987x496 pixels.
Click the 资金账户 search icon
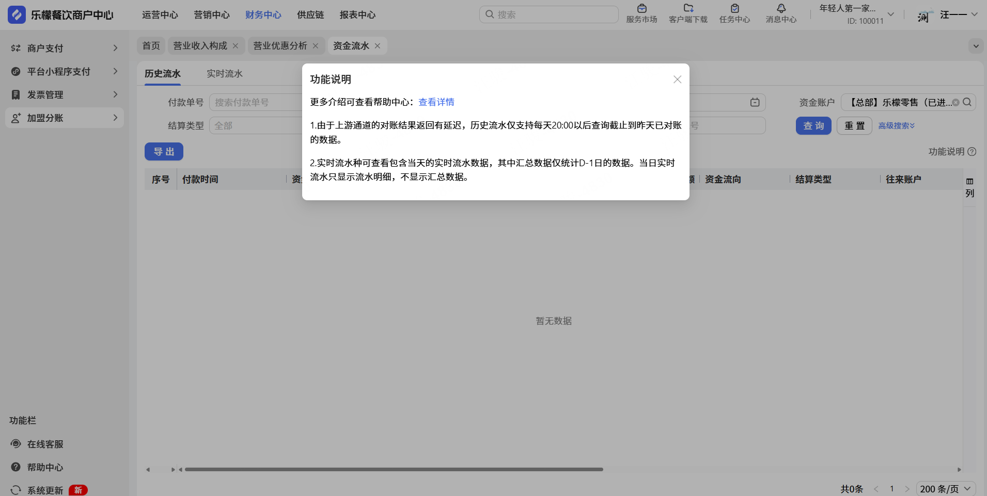[x=967, y=102]
